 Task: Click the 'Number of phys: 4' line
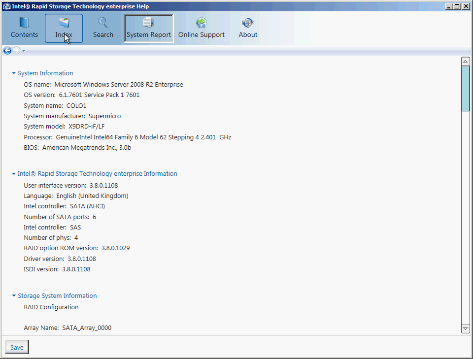click(x=51, y=238)
